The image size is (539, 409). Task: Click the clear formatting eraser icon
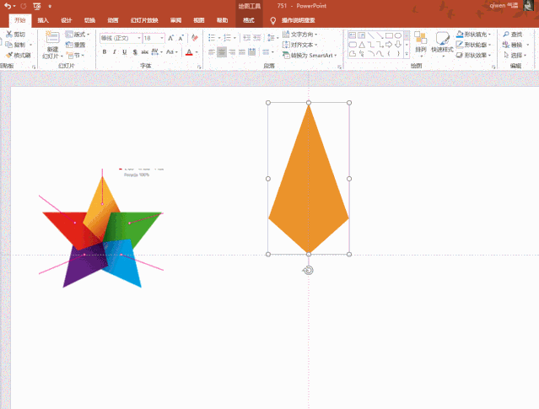(x=195, y=38)
